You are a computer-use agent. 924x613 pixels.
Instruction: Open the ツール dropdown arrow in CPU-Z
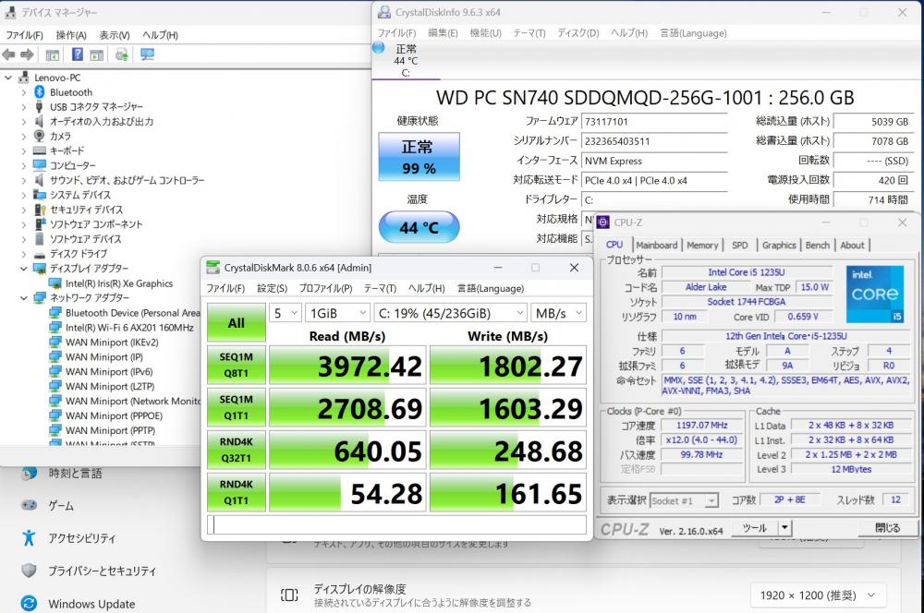point(784,528)
